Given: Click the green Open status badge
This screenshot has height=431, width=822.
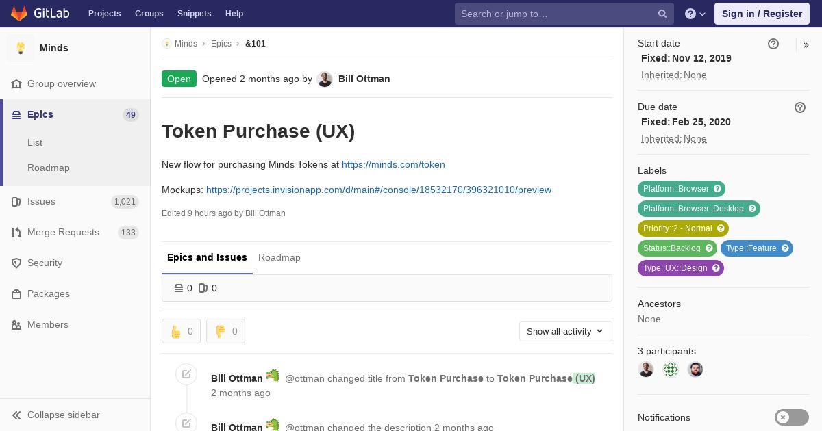Looking at the screenshot, I should pyautogui.click(x=179, y=79).
